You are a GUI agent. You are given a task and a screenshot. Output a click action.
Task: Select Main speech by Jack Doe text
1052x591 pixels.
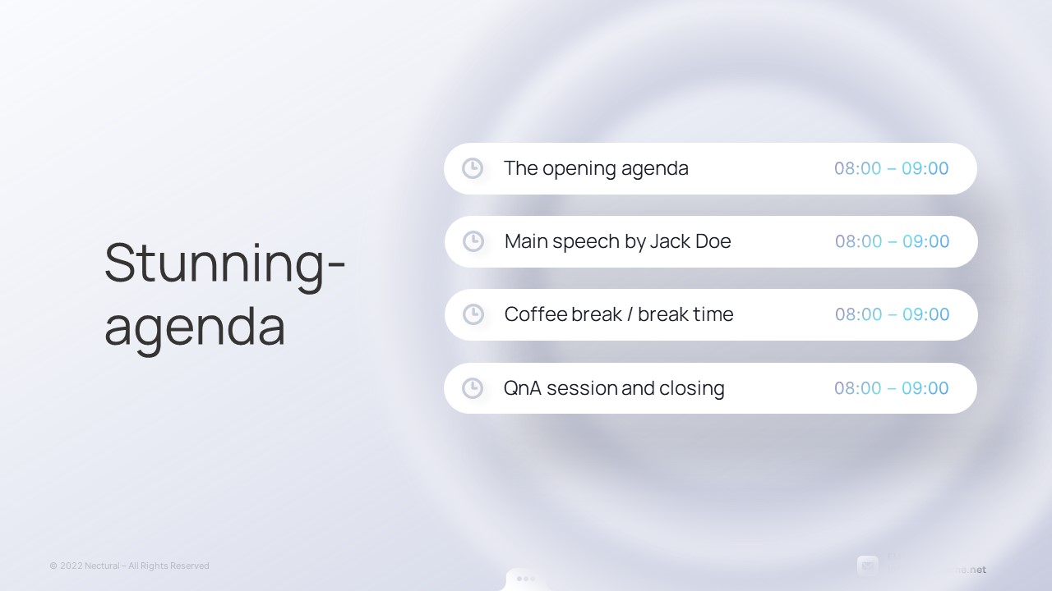point(617,241)
